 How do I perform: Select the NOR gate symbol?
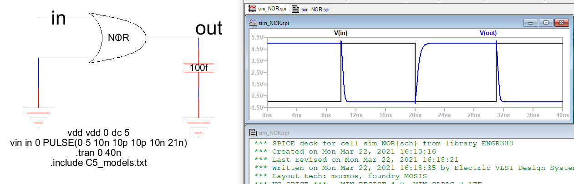[118, 38]
